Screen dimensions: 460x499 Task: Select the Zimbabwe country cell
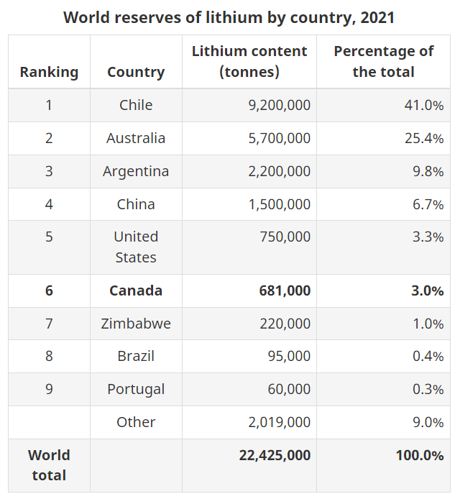136,324
